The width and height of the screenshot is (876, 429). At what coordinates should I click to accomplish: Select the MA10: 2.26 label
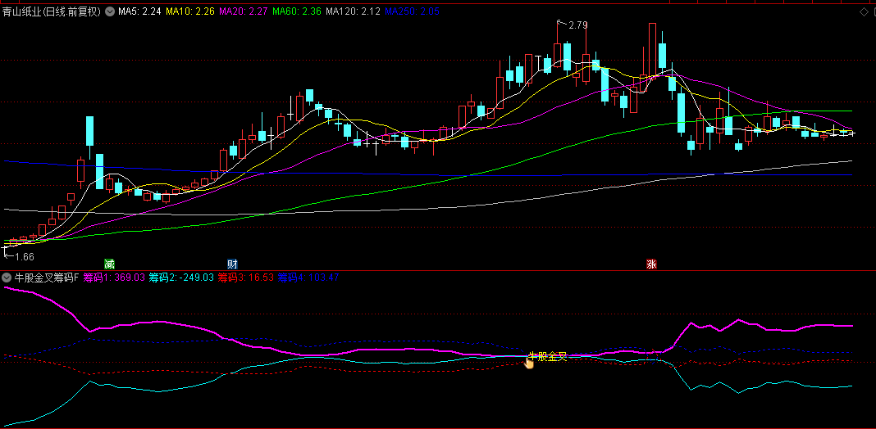click(x=190, y=11)
